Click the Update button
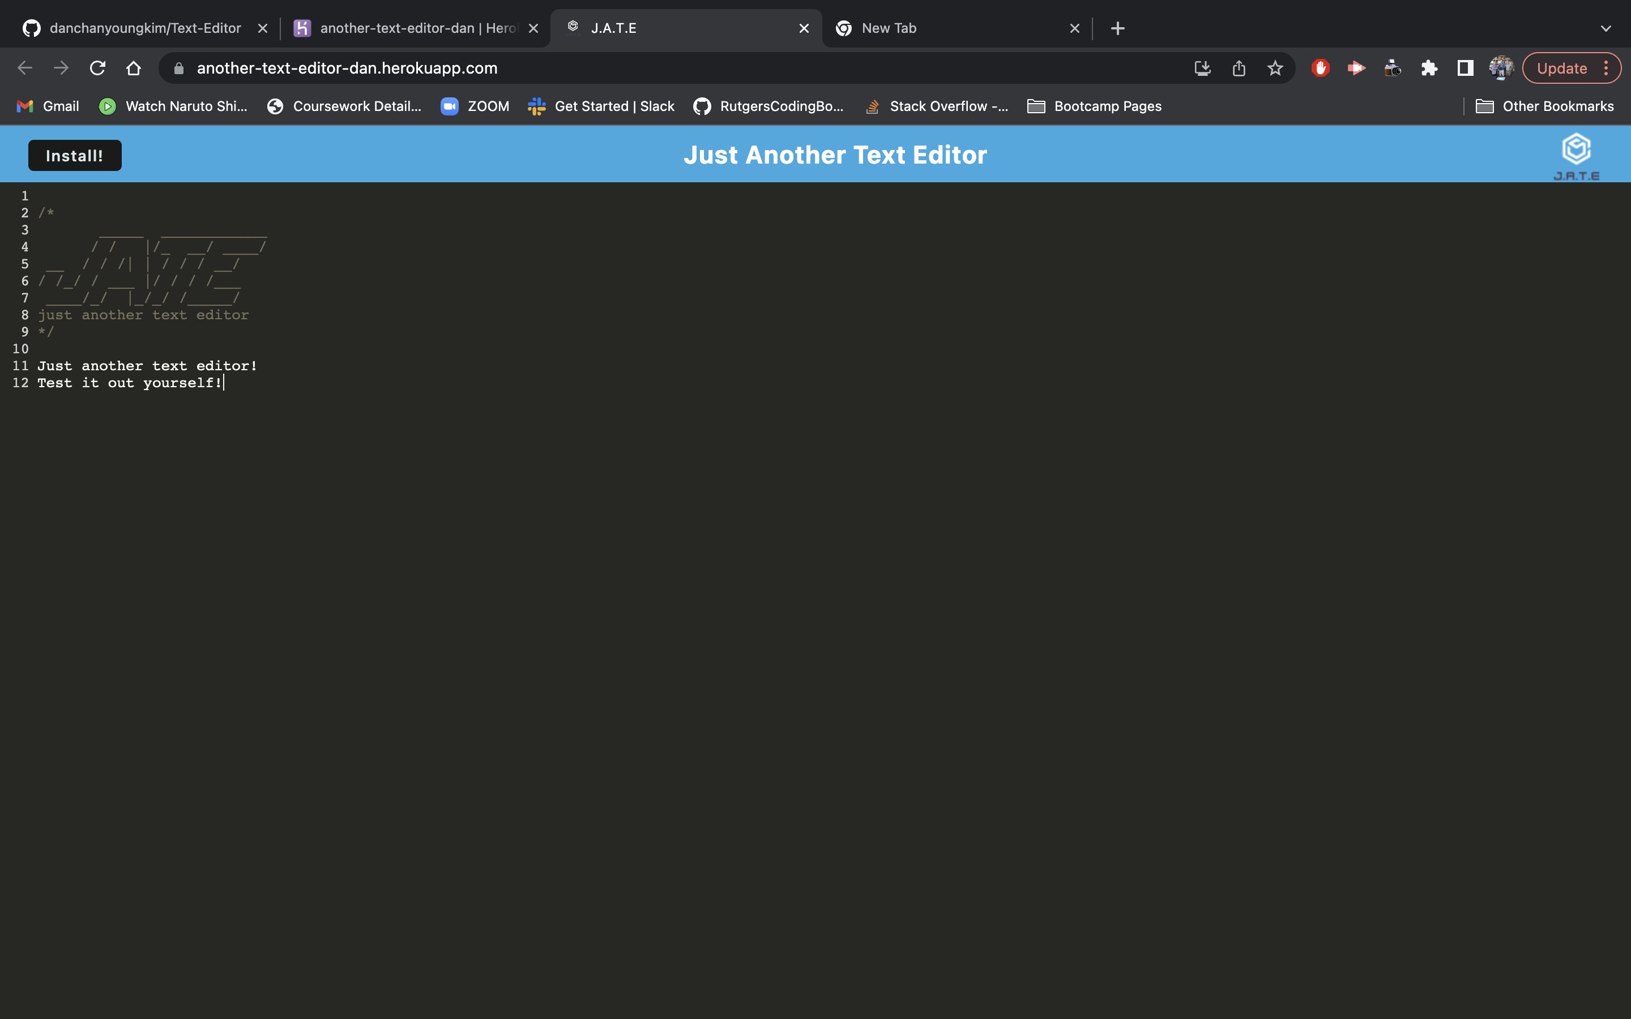1631x1019 pixels. pyautogui.click(x=1561, y=67)
